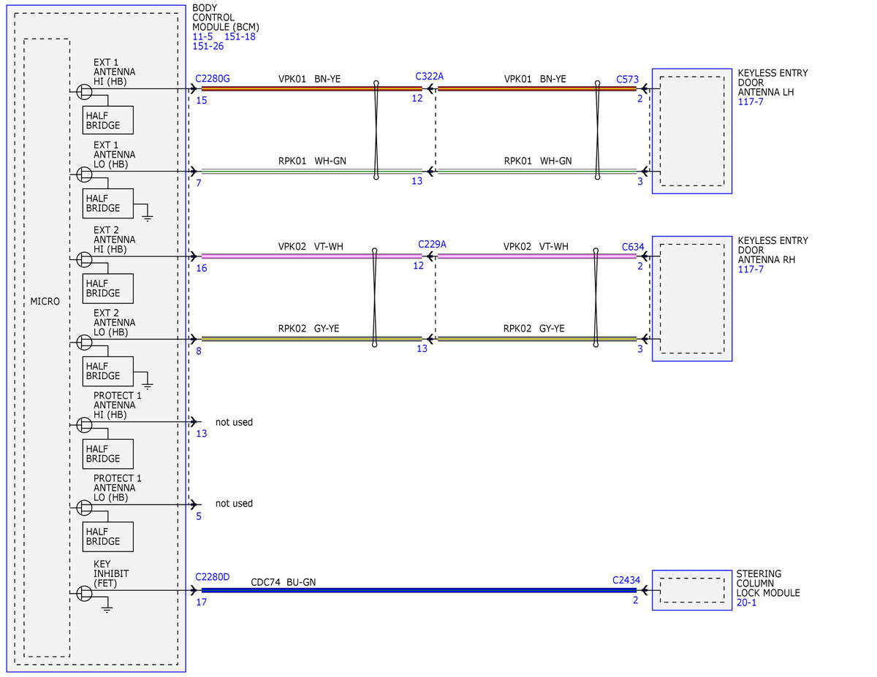Select the BODY CONTROL MODULE (BCM) title
Screen dimensions: 877x677
point(226,18)
